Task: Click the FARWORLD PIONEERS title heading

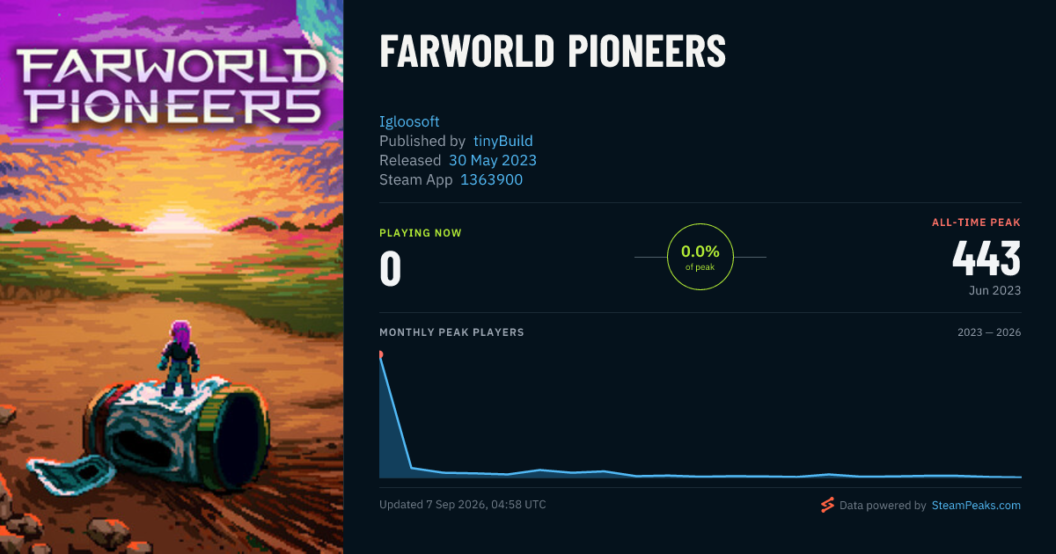Action: pyautogui.click(x=553, y=52)
